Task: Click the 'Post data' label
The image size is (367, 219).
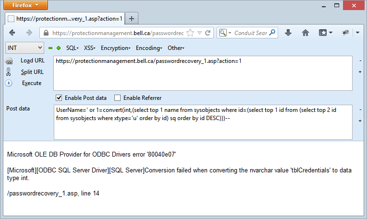Action: (x=18, y=109)
